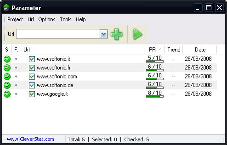This screenshot has width=227, height=145.
Task: Start checking with the green play arrow
Action: click(138, 34)
